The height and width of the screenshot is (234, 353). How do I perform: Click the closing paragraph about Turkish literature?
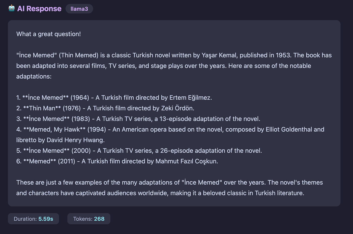tap(169, 188)
